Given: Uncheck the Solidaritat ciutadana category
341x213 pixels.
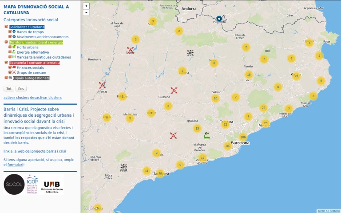Looking at the screenshot, I should coord(6,27).
